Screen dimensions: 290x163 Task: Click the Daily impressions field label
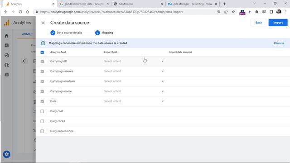tap(62, 131)
